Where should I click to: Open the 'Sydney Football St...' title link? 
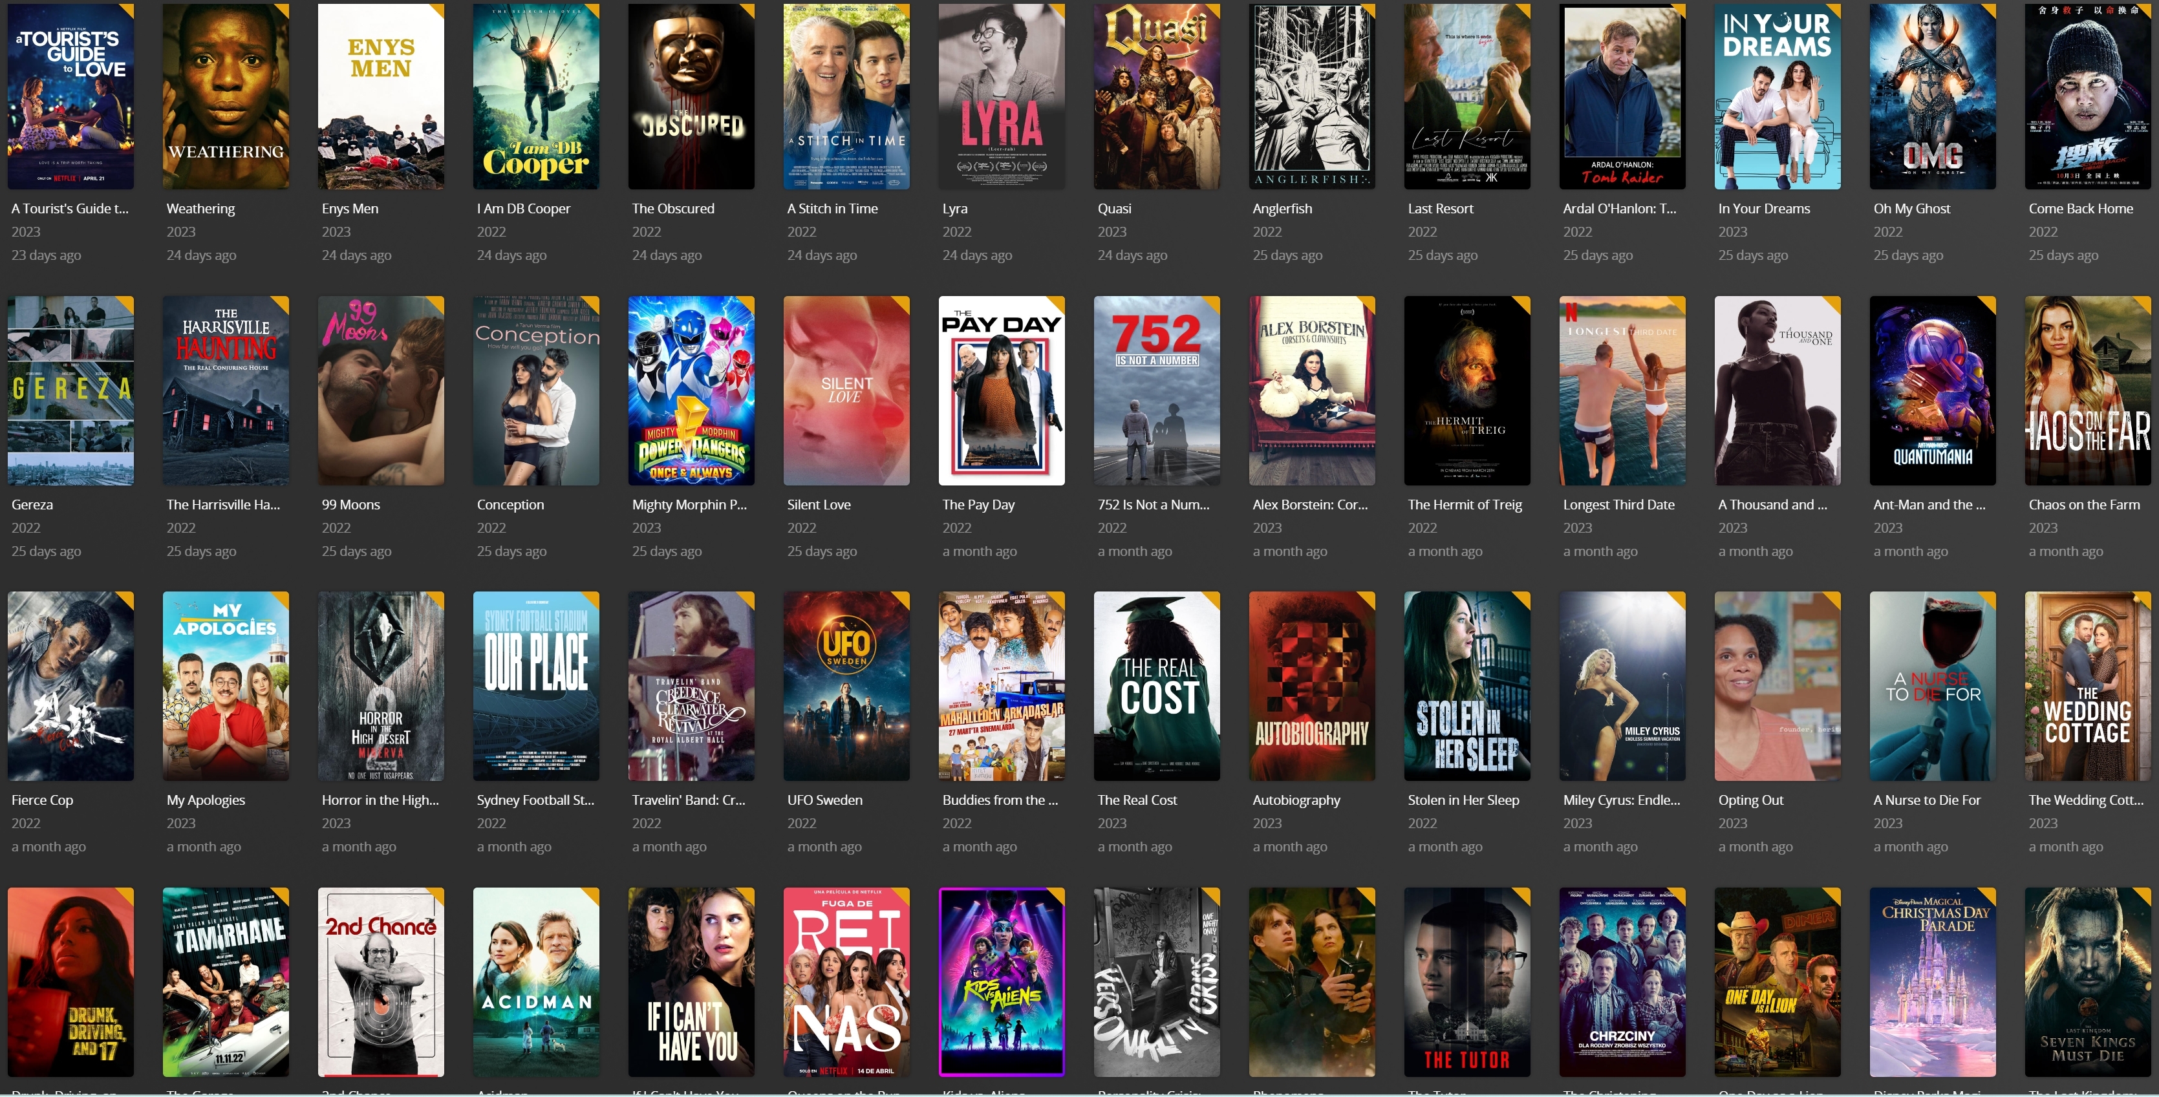[535, 800]
